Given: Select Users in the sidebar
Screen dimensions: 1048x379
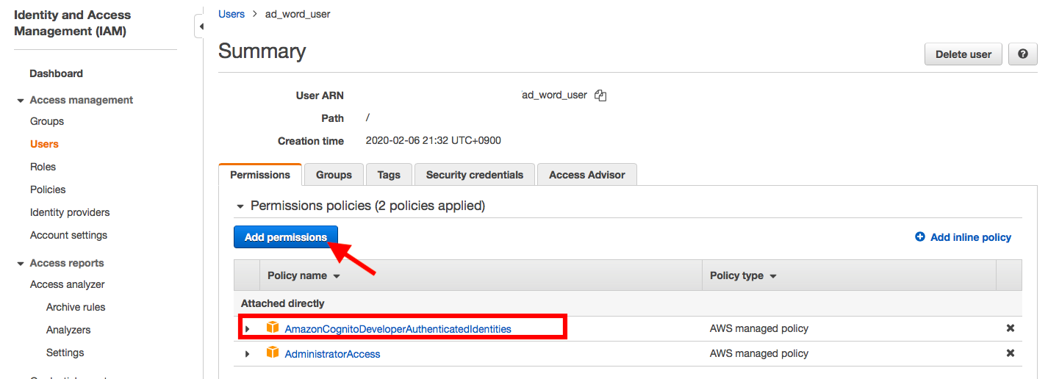Looking at the screenshot, I should coord(44,144).
